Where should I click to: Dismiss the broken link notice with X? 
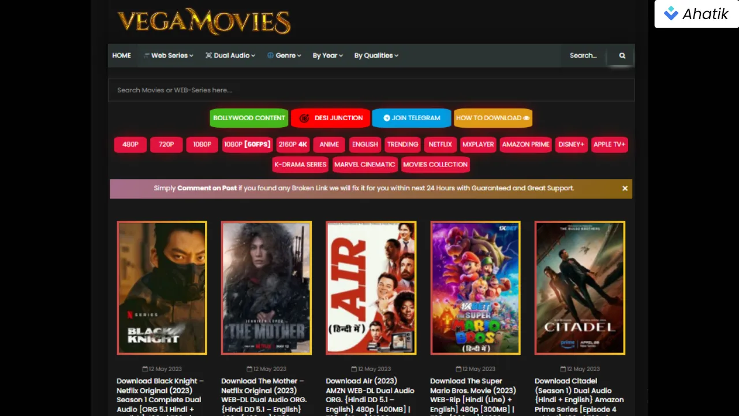[625, 188]
